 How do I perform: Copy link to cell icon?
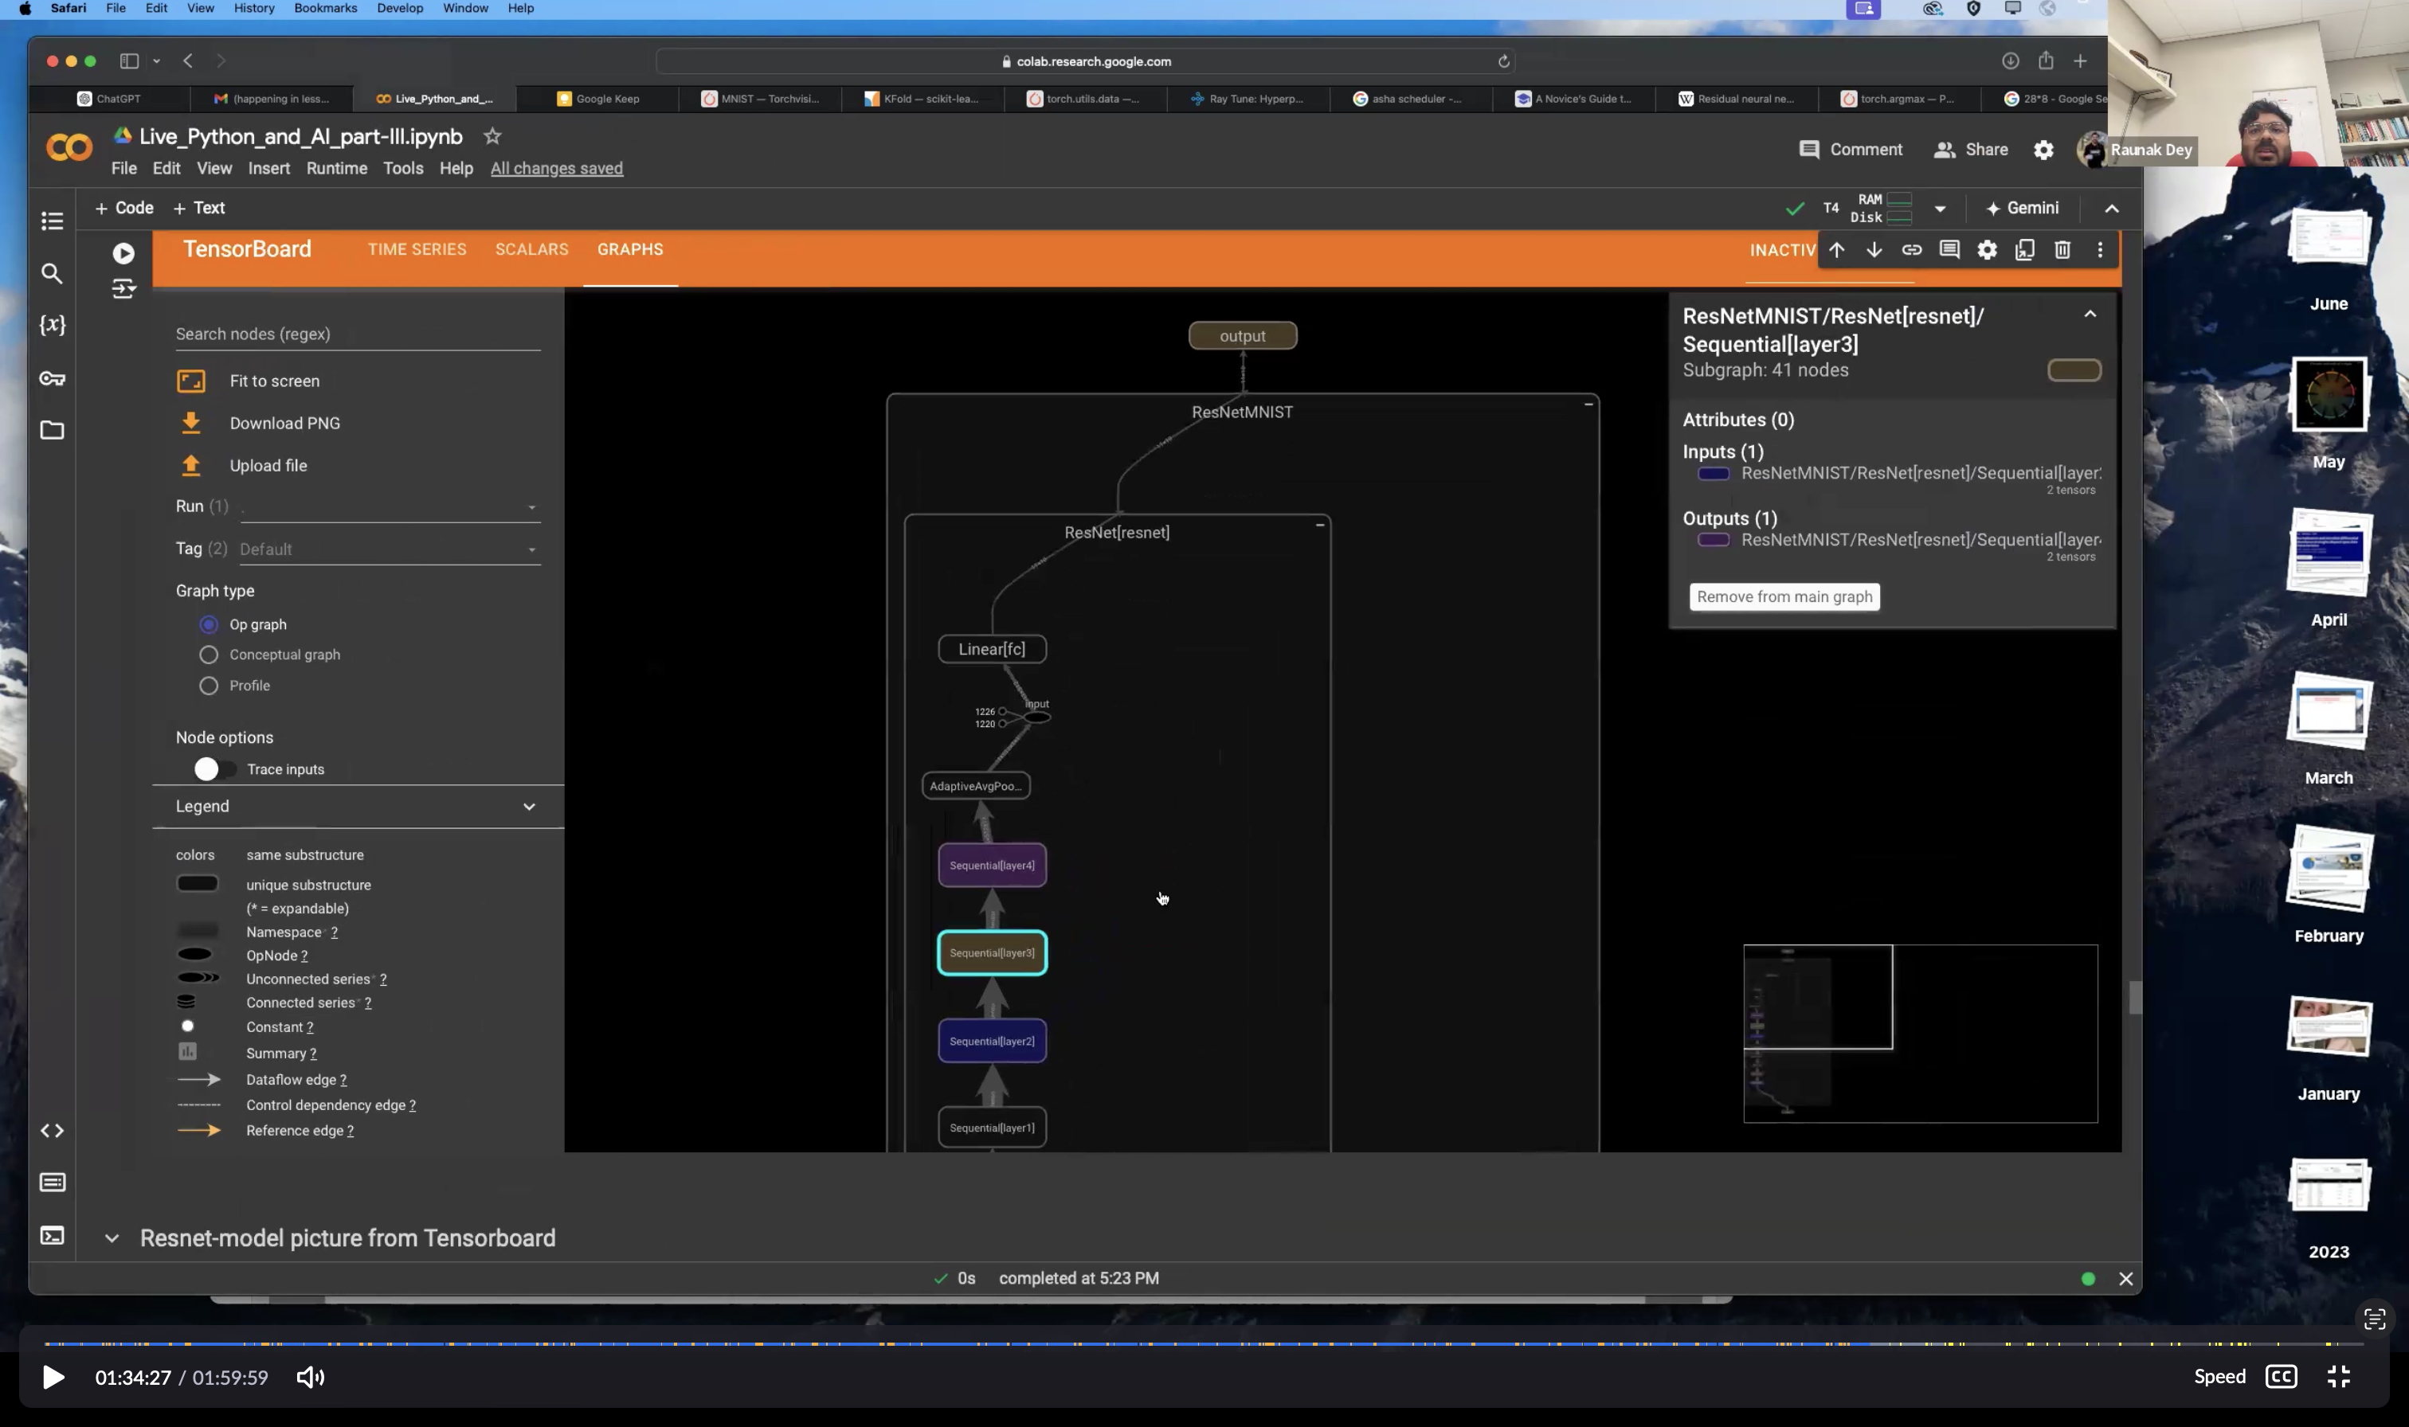coord(1912,250)
